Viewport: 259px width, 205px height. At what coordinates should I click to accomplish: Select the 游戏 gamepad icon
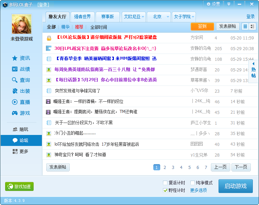pyautogui.click(x=15, y=113)
